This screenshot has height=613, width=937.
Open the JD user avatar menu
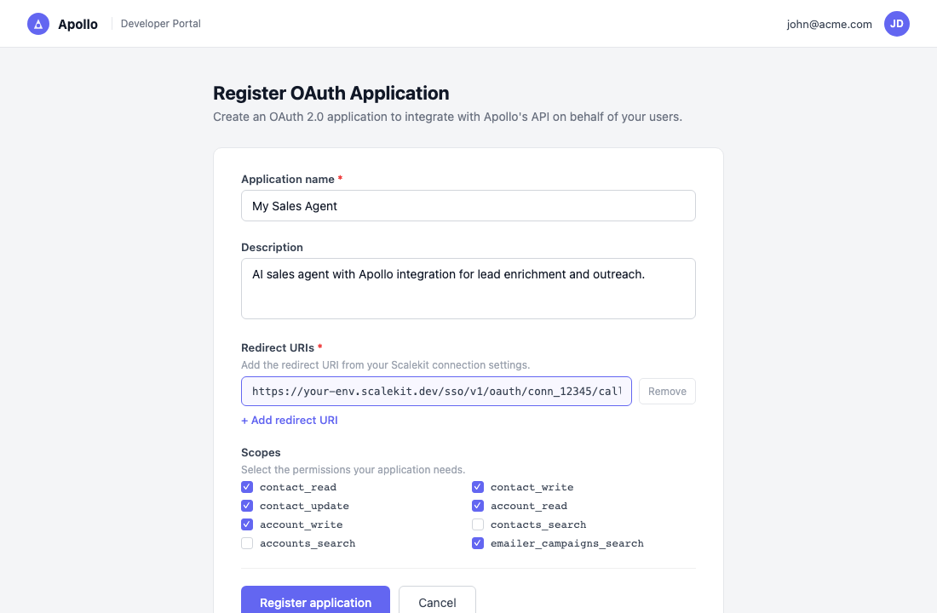click(896, 24)
